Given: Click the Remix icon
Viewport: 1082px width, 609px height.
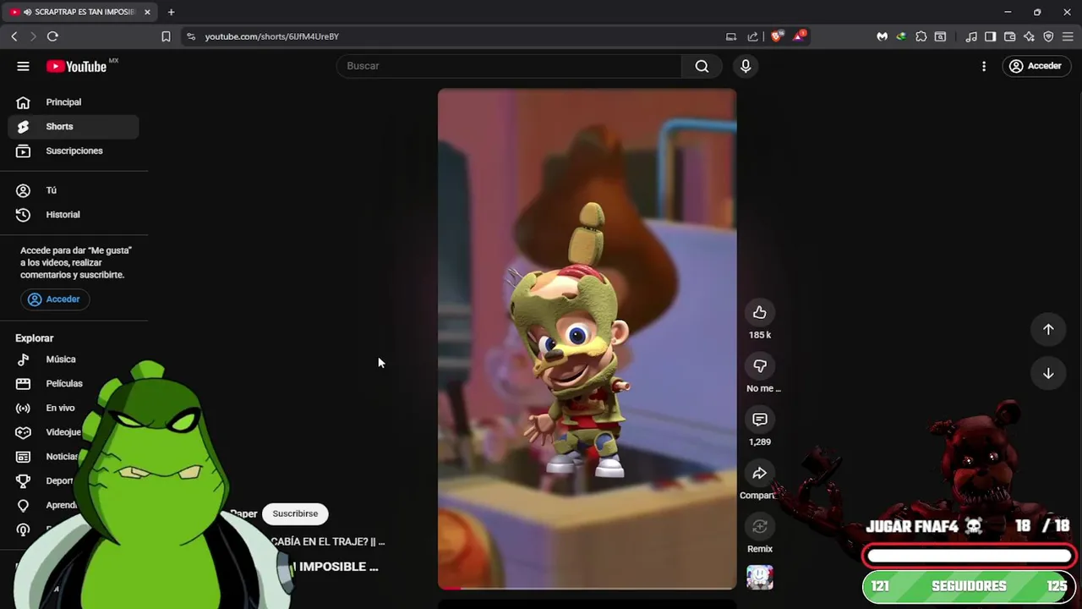Looking at the screenshot, I should pyautogui.click(x=760, y=527).
